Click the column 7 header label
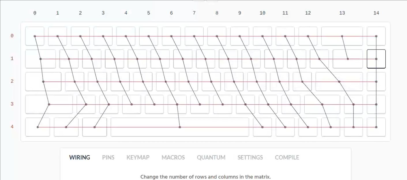 point(194,13)
